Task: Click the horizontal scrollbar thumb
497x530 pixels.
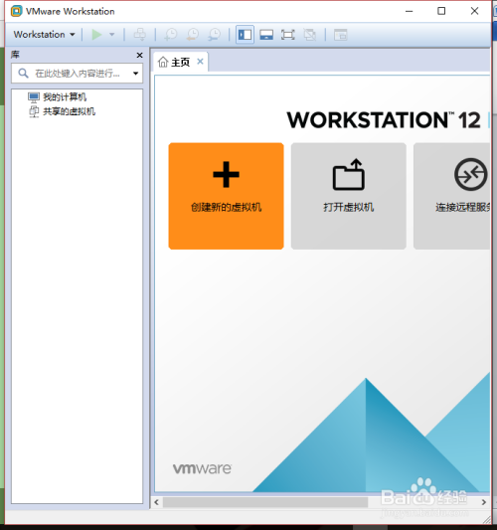Action: pyautogui.click(x=265, y=502)
